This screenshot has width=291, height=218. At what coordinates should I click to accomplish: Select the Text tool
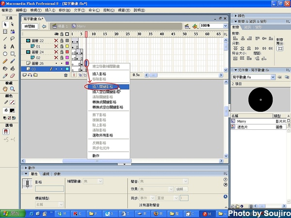13,47
